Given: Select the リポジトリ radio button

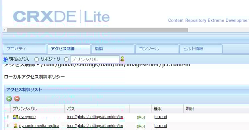Looking at the screenshot, I should (x=37, y=59).
